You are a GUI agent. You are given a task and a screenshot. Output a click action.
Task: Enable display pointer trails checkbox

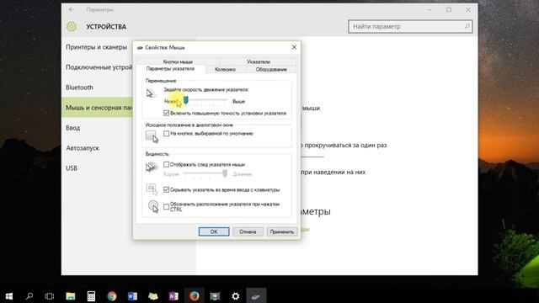(x=167, y=165)
